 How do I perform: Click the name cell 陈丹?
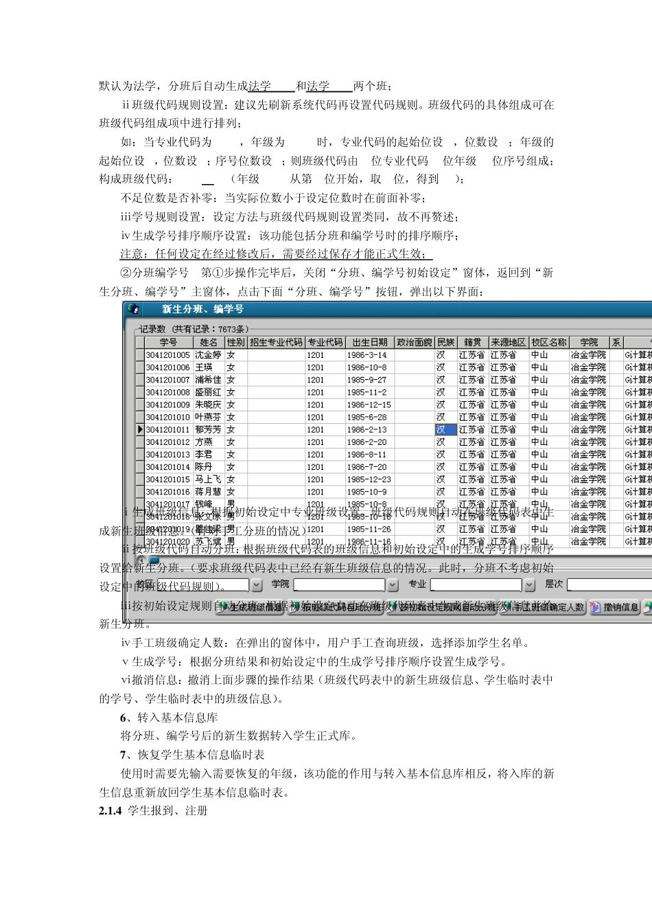[x=209, y=466]
